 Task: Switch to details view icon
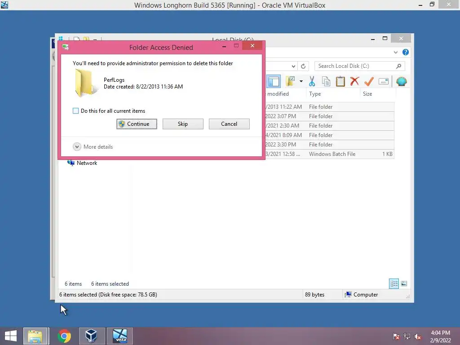coord(394,284)
